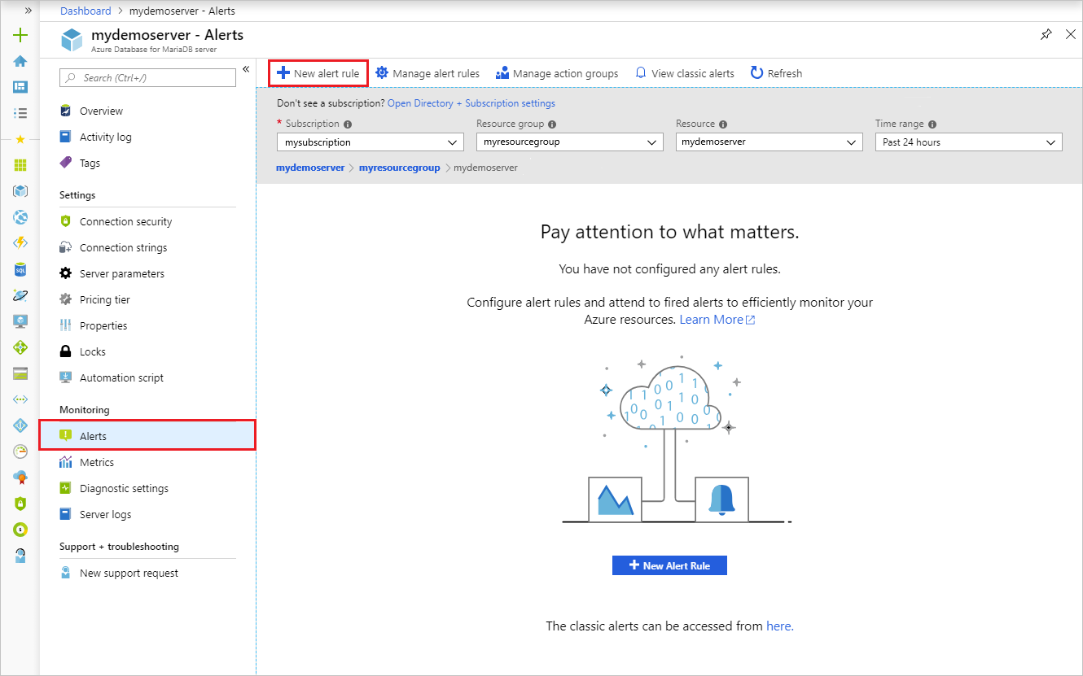This screenshot has width=1083, height=676.
Task: Refresh the alerts view
Action: (x=776, y=73)
